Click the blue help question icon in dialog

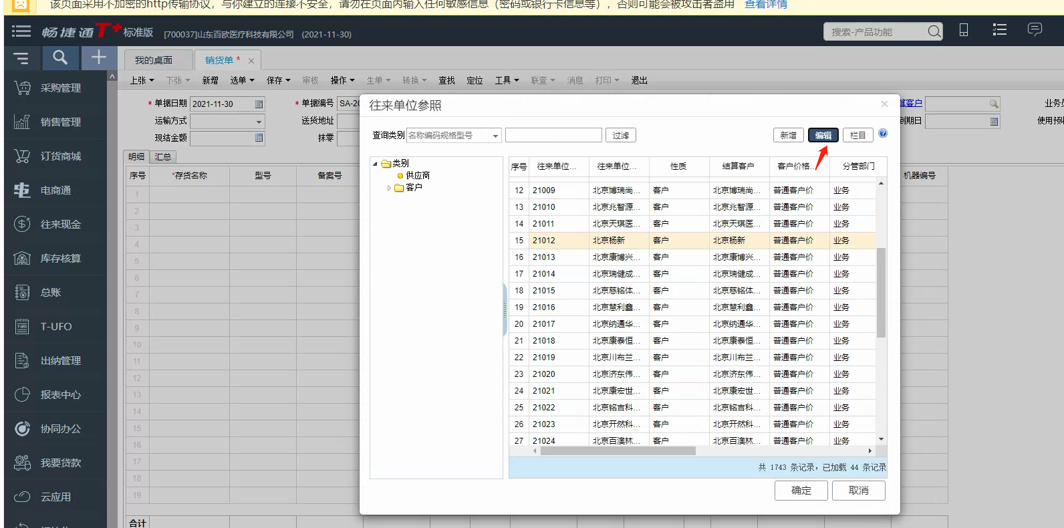point(883,134)
